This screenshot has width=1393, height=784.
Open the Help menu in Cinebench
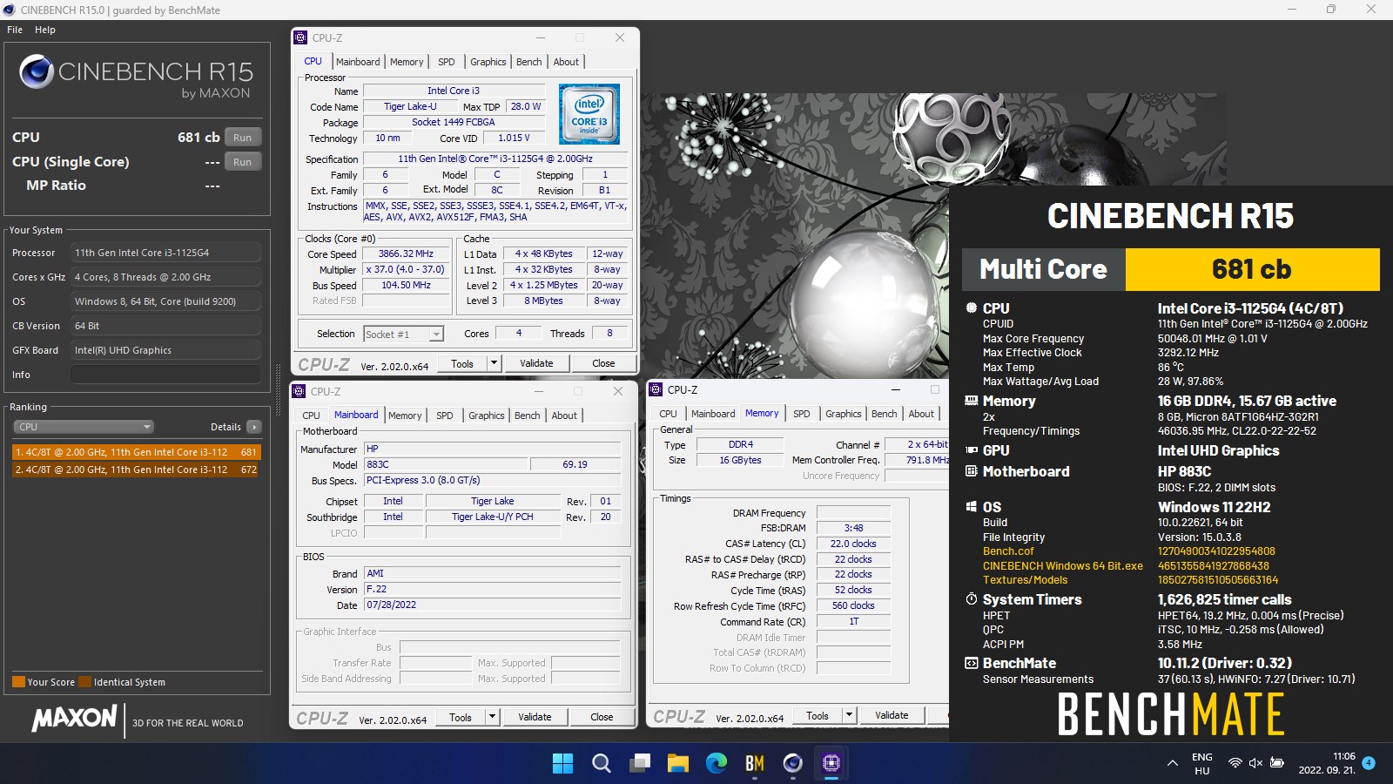coord(45,30)
